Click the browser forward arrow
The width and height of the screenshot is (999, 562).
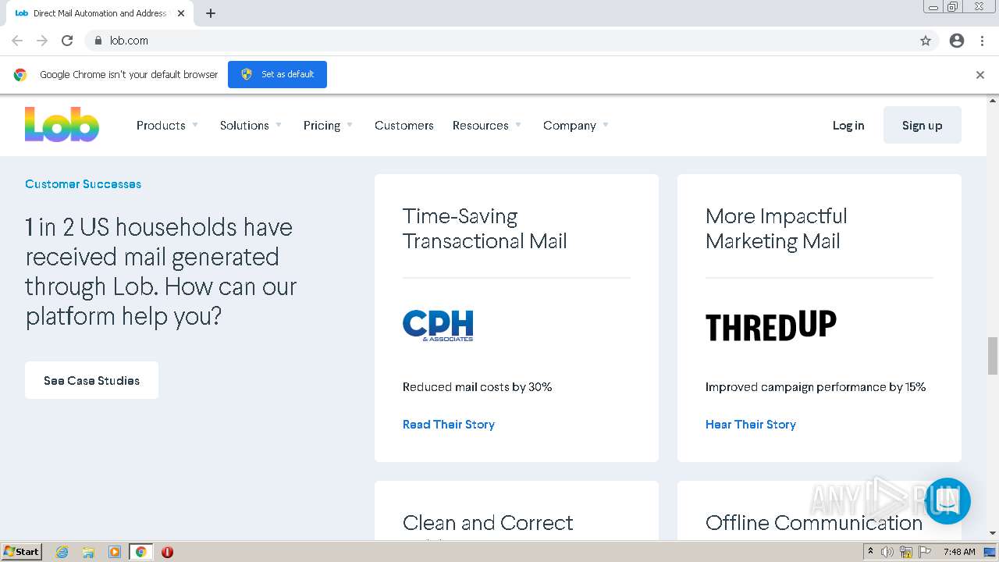pyautogui.click(x=42, y=41)
